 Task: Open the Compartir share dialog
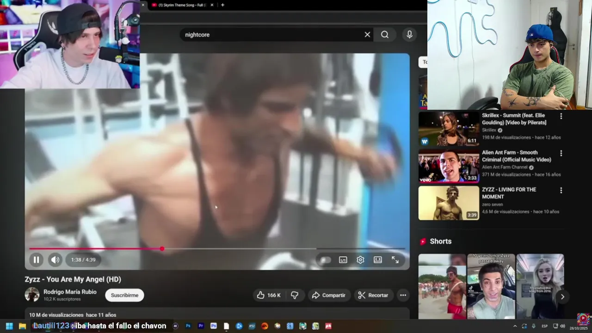(x=328, y=295)
